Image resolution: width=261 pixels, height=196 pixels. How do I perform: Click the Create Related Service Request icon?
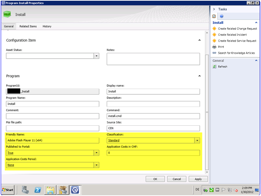[x=215, y=41]
